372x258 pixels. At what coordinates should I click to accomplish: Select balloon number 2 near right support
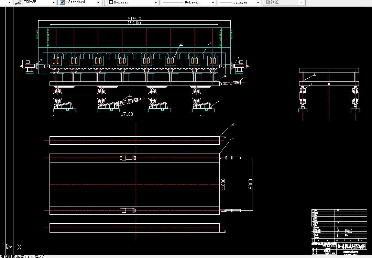[x=219, y=101]
